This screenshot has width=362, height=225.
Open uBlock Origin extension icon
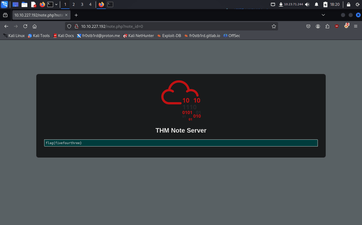[x=337, y=26]
